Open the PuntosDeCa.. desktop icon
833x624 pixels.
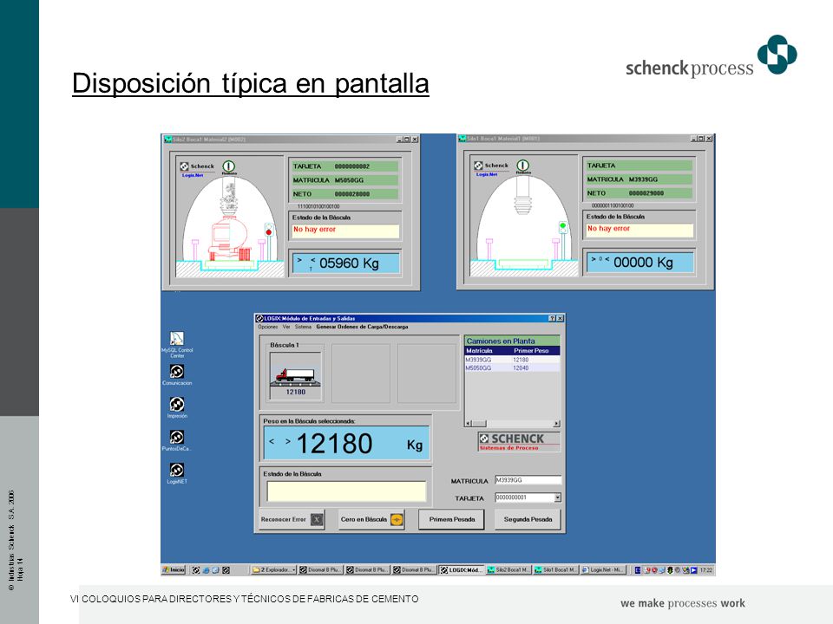(x=177, y=440)
